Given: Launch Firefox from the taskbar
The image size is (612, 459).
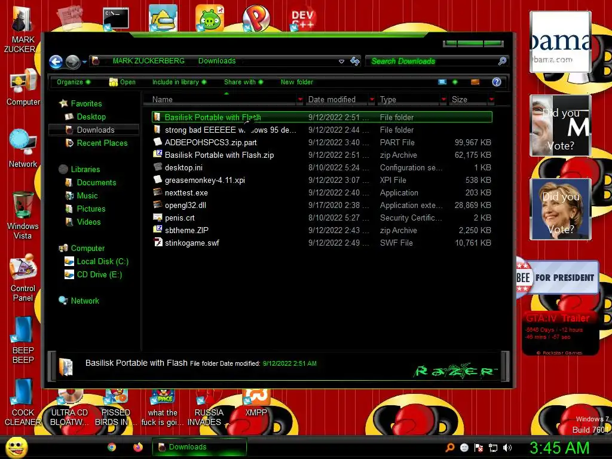Looking at the screenshot, I should click(x=138, y=447).
